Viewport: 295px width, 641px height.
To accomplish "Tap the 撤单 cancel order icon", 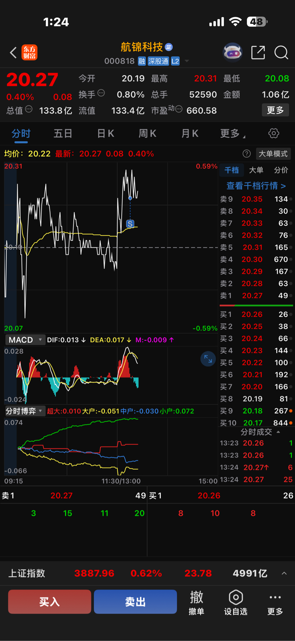I will tap(196, 603).
